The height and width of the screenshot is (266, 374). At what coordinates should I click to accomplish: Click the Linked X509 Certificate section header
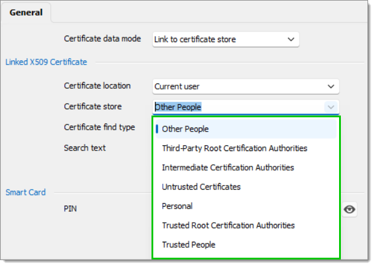click(x=46, y=62)
